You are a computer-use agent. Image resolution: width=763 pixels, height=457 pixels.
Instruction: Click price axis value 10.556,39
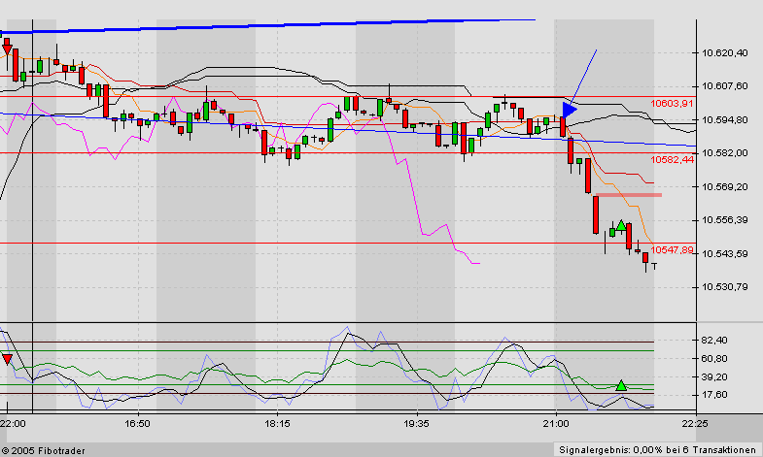[724, 220]
